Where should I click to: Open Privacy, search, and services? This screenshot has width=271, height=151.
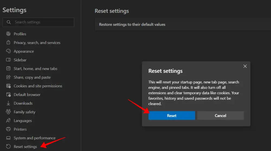[37, 43]
